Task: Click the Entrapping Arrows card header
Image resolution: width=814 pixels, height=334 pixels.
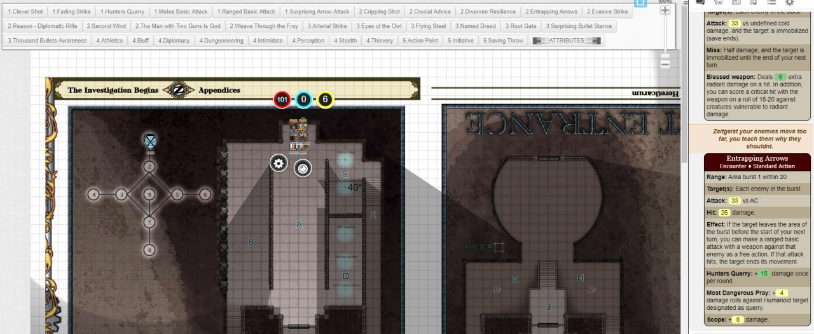Action: pyautogui.click(x=757, y=162)
